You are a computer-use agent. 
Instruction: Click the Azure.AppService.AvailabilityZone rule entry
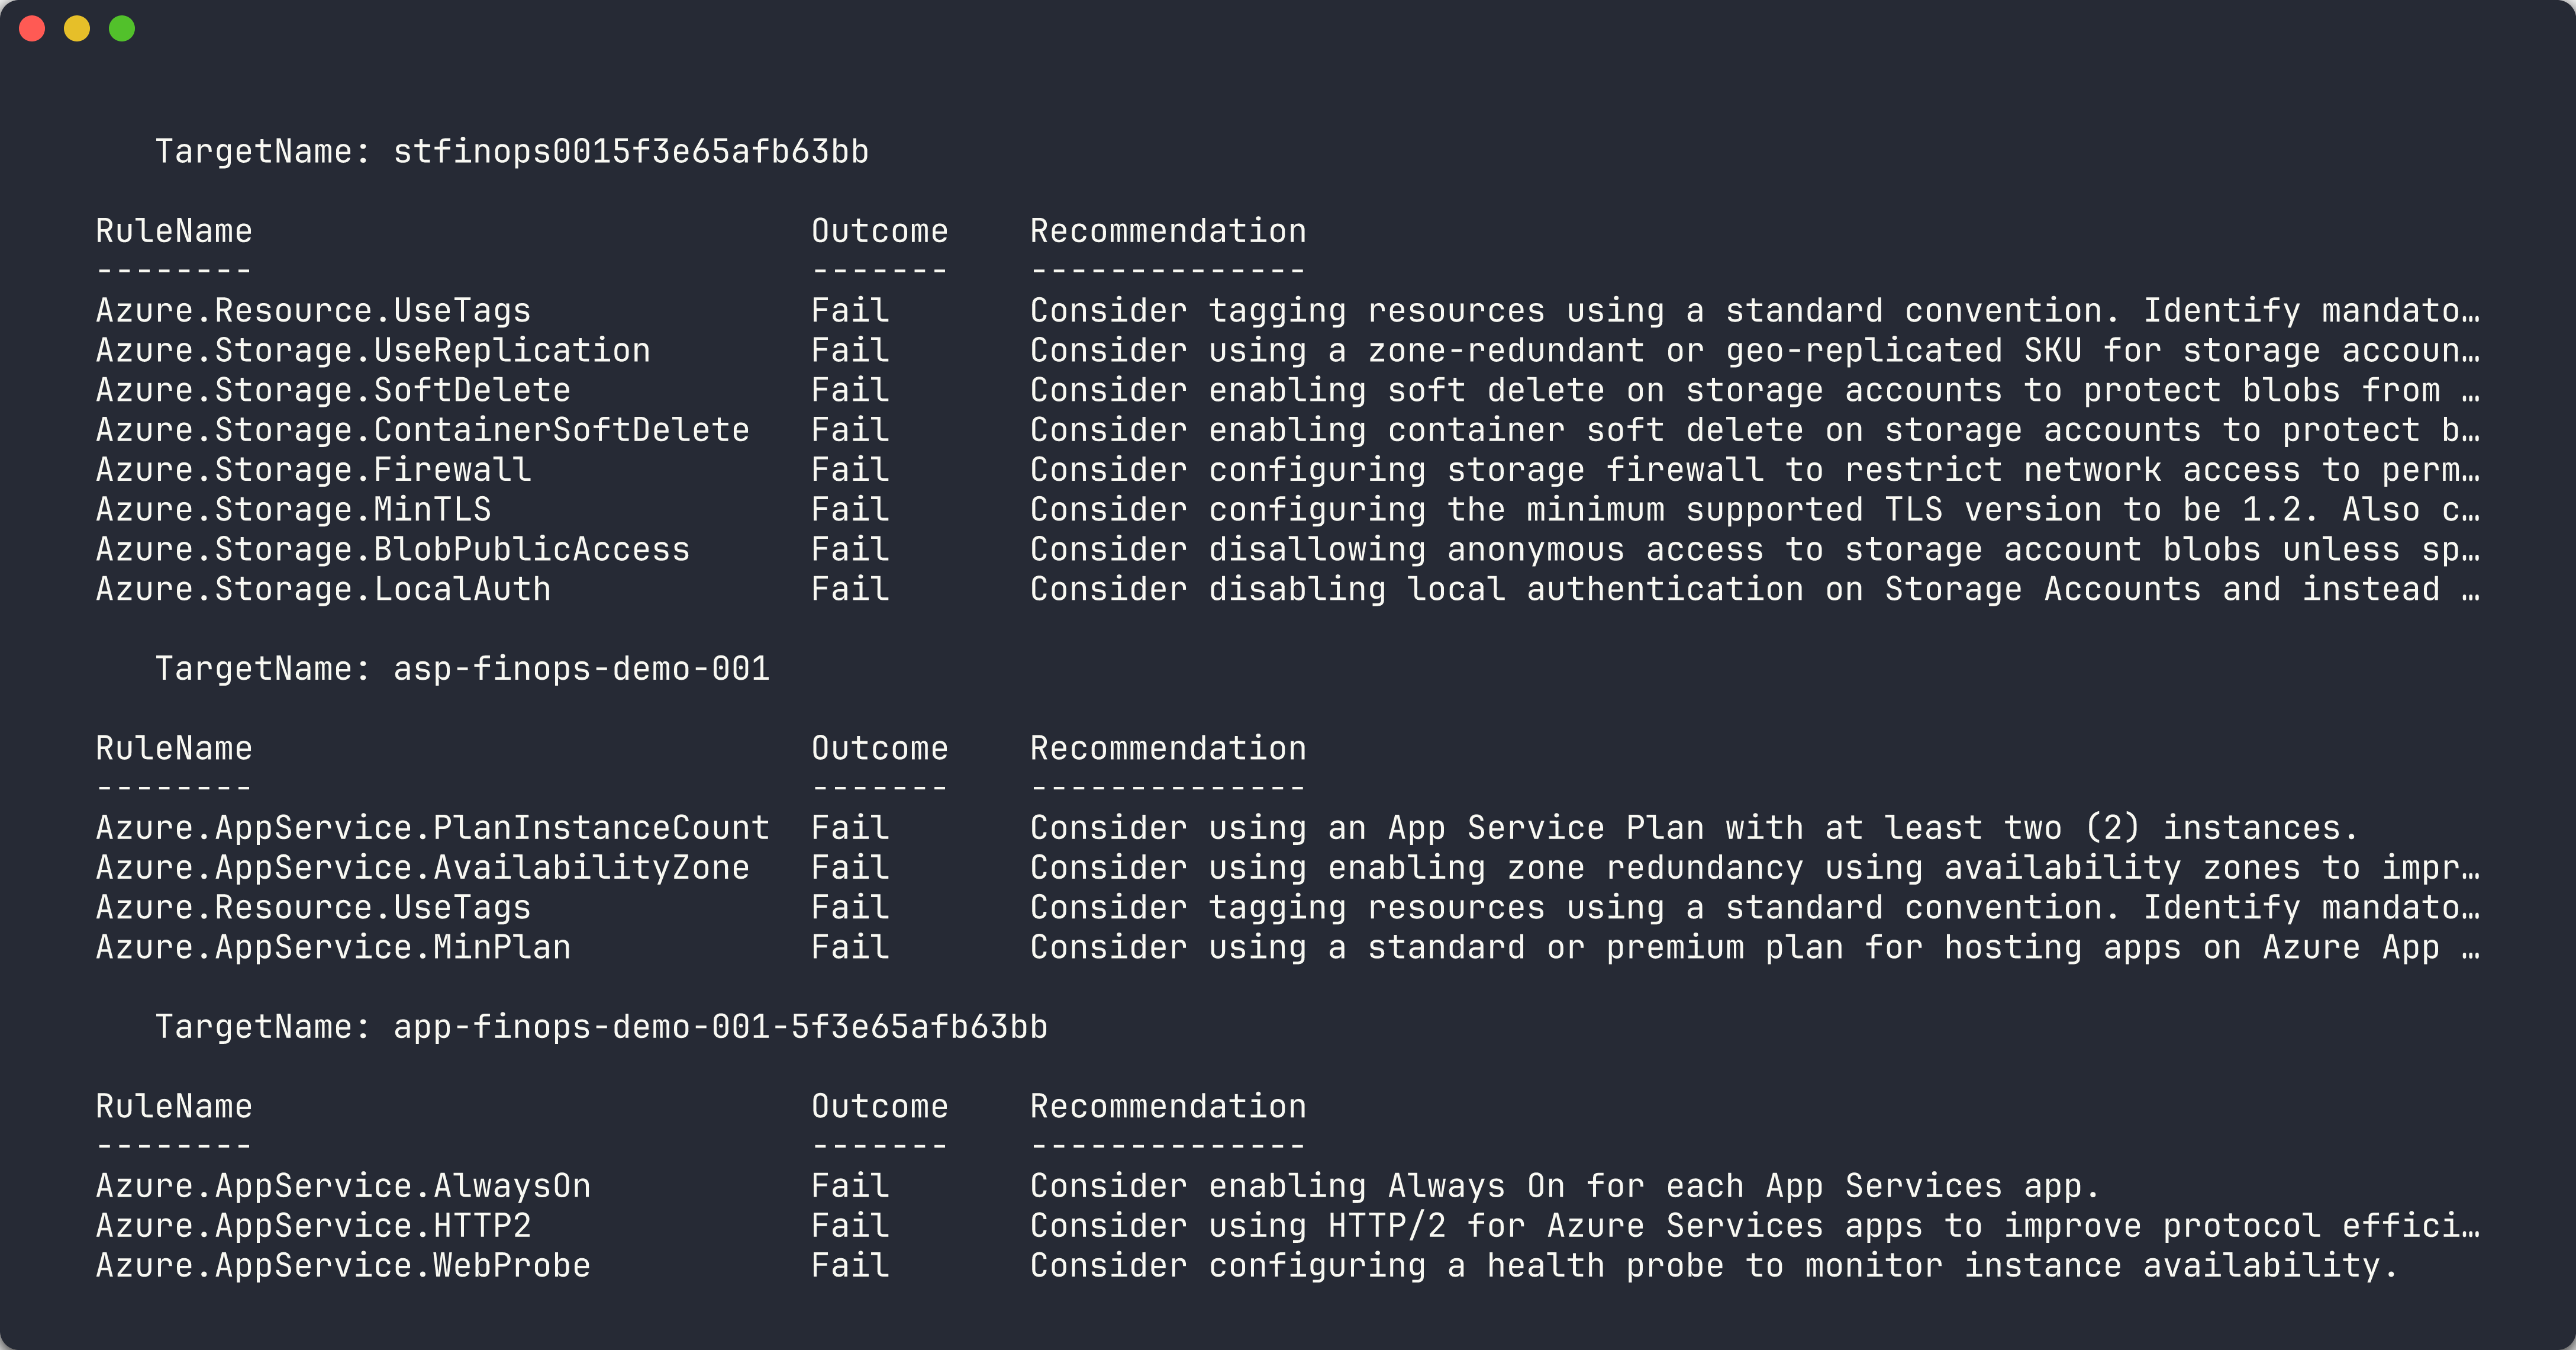421,867
